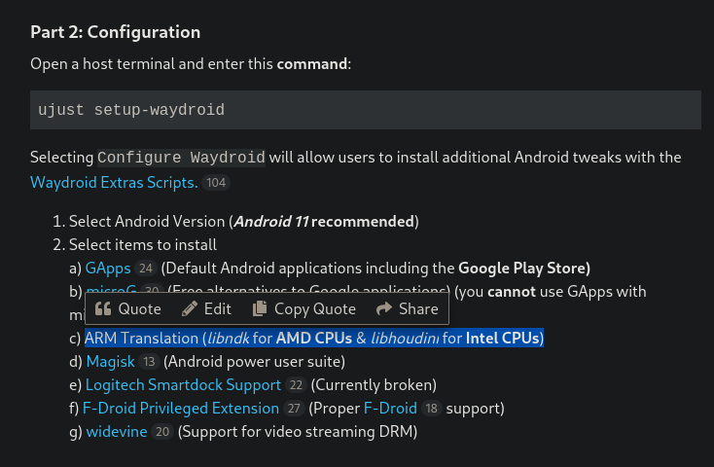The width and height of the screenshot is (714, 467).
Task: Click the 104 click-count badge
Action: coord(216,183)
